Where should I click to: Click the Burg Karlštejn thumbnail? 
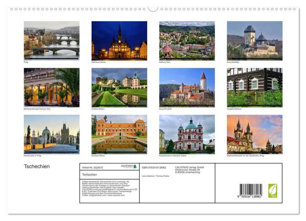tap(255, 40)
